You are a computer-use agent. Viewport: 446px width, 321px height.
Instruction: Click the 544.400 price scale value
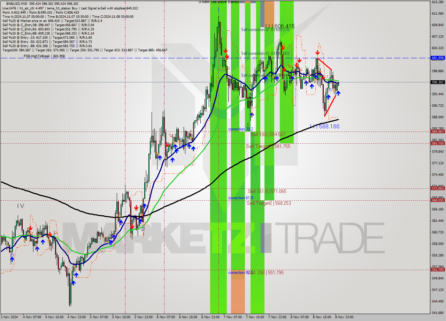coord(438,301)
